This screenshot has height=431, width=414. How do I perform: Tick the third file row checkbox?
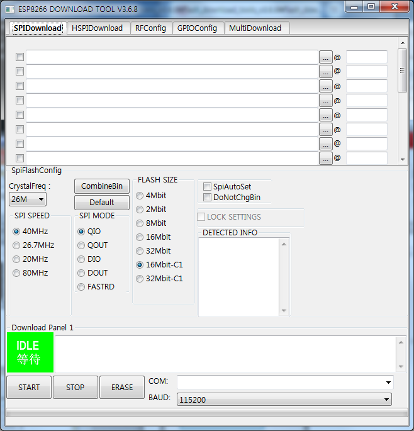tap(20, 86)
